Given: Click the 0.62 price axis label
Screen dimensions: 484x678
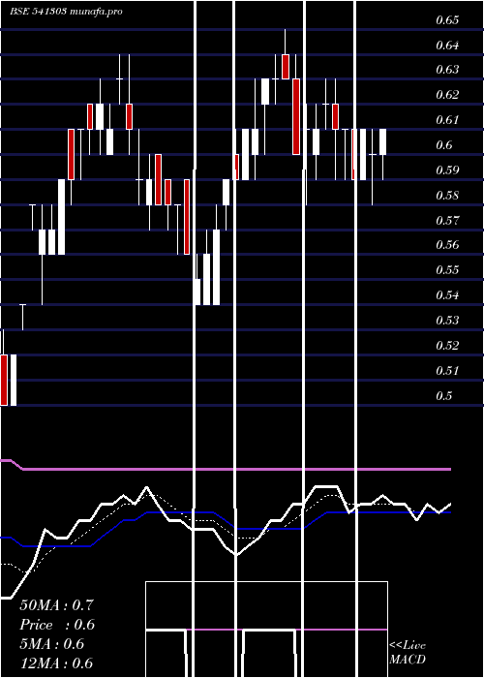Looking at the screenshot, I should pyautogui.click(x=447, y=94).
